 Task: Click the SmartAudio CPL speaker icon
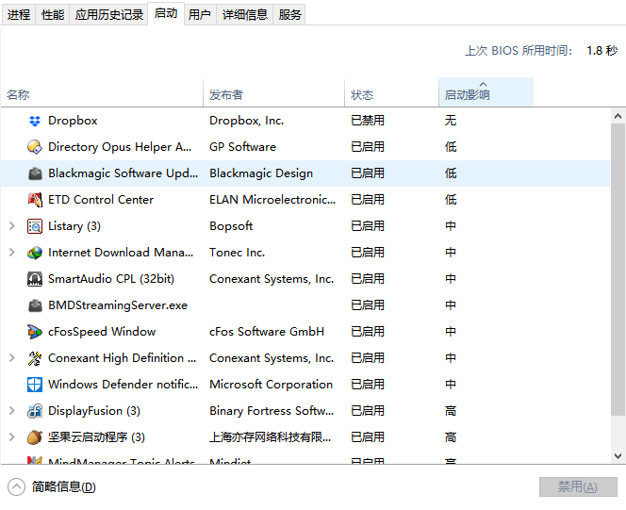(35, 279)
